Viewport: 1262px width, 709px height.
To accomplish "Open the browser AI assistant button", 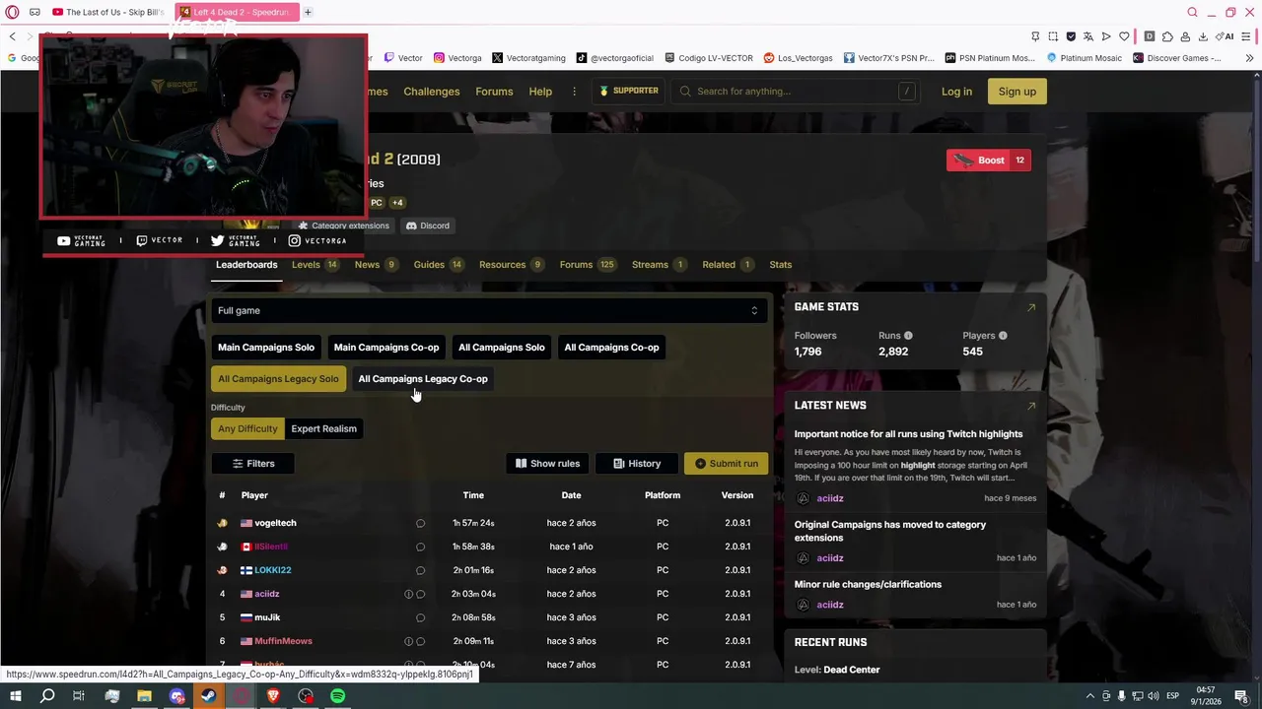I will (1226, 36).
